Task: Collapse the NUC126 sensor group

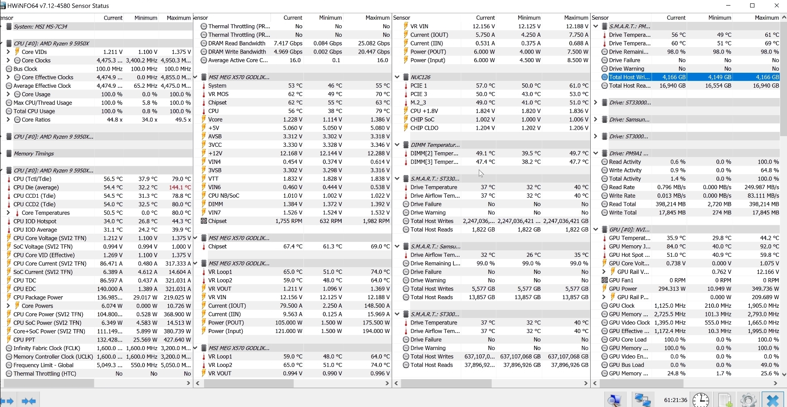Action: [397, 77]
